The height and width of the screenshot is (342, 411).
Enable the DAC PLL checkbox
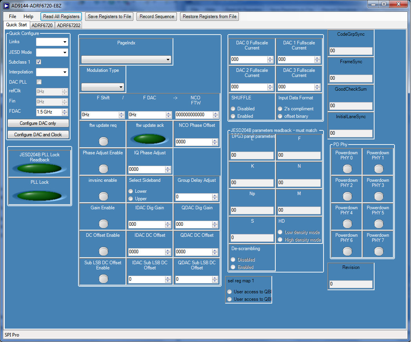click(39, 82)
